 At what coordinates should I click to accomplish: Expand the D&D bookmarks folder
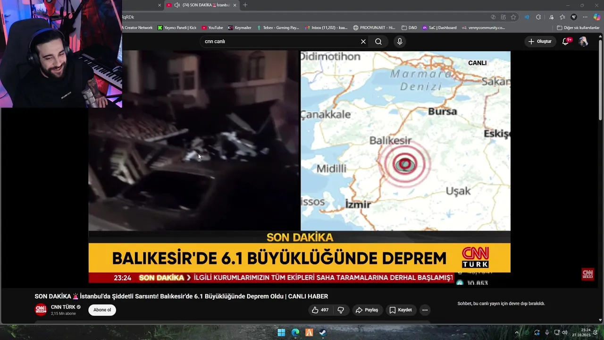point(409,28)
